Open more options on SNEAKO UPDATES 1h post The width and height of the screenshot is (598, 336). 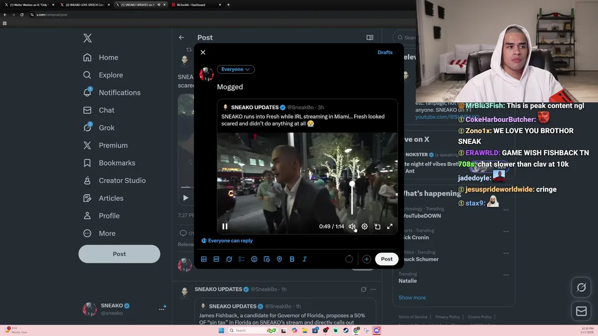[373, 289]
